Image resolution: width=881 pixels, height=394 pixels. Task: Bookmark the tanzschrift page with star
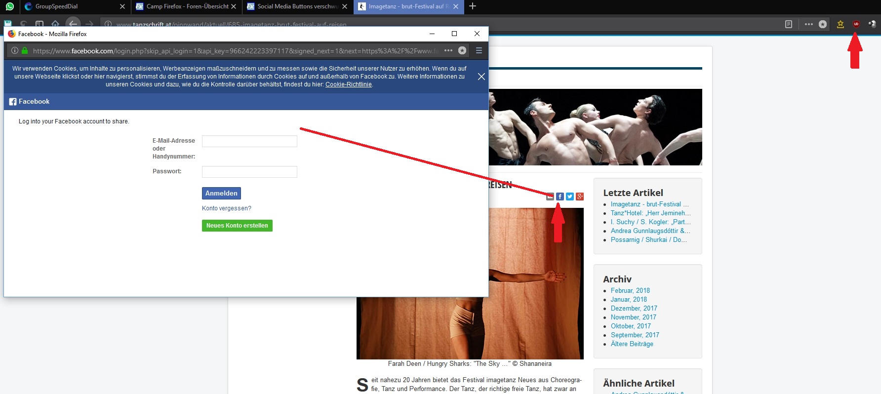click(823, 24)
